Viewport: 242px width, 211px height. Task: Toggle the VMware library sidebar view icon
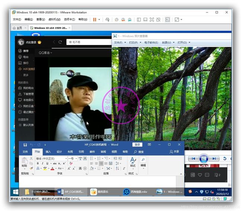[139, 20]
